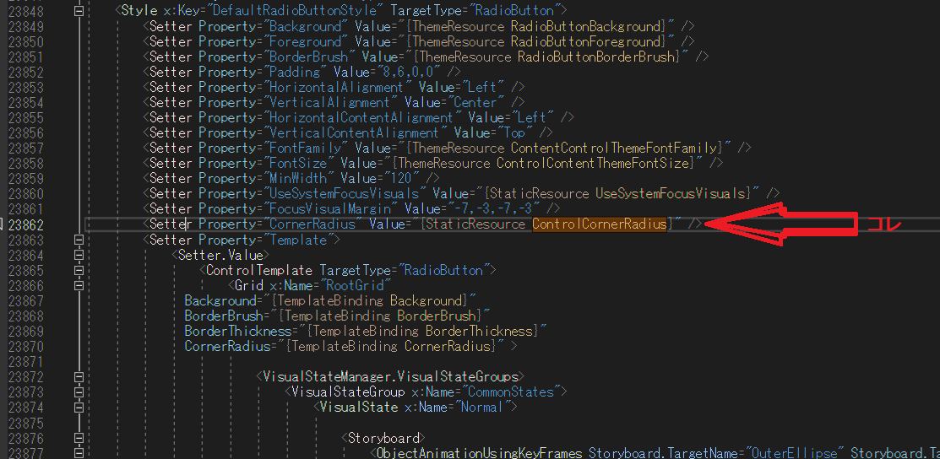Screen dimensions: 940x459
Task: Collapse the CommonStates VisualStateGroup at line 23873
Action: point(78,391)
